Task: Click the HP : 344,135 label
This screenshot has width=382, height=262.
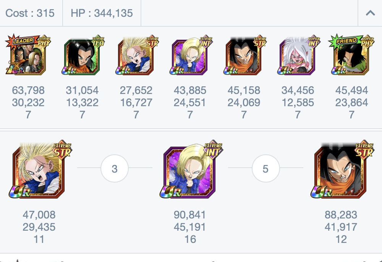Action: pos(102,13)
